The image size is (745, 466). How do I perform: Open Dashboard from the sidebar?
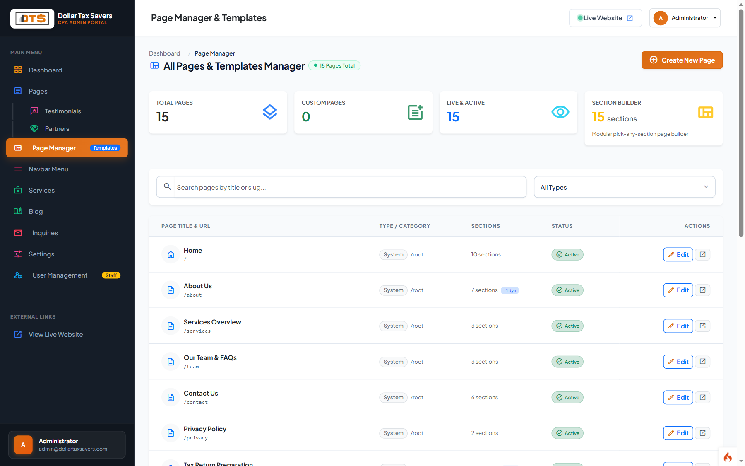click(x=67, y=70)
